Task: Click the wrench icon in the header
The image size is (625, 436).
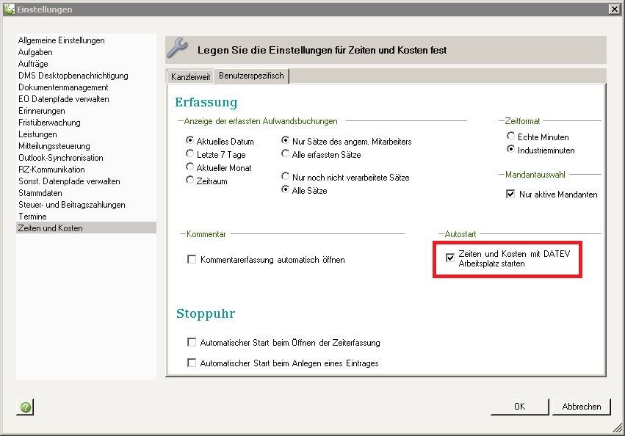Action: [178, 49]
